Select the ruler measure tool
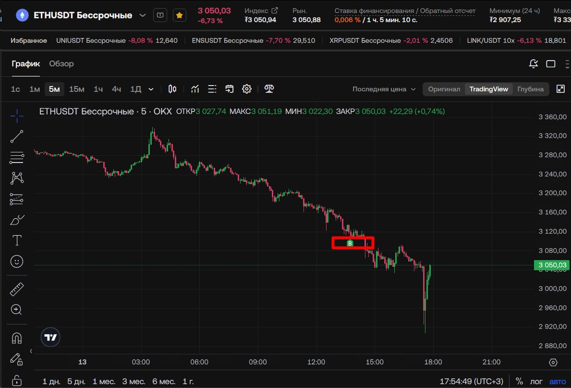 [x=17, y=289]
